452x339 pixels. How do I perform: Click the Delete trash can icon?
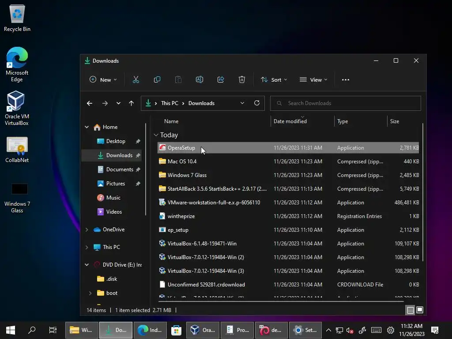point(242,79)
